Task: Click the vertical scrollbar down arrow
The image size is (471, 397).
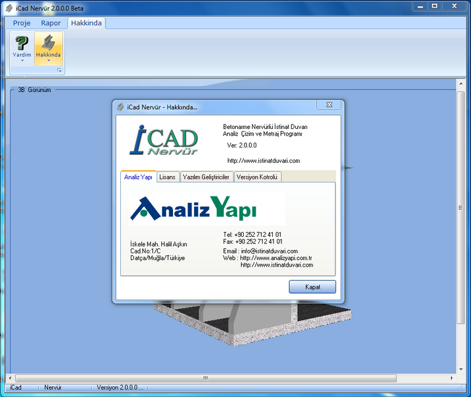Action: (x=461, y=369)
